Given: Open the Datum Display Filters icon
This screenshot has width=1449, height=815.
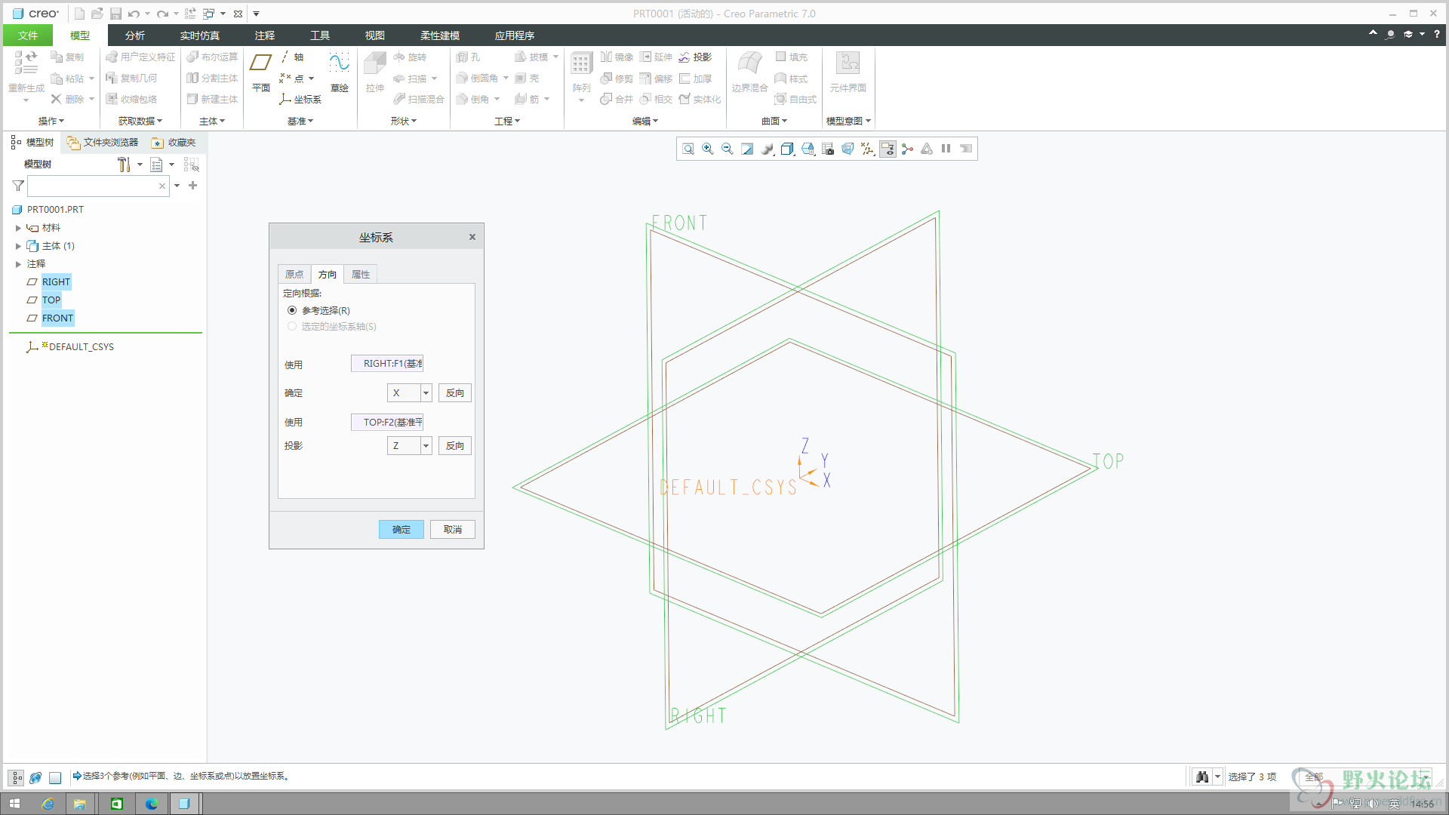Looking at the screenshot, I should (868, 149).
